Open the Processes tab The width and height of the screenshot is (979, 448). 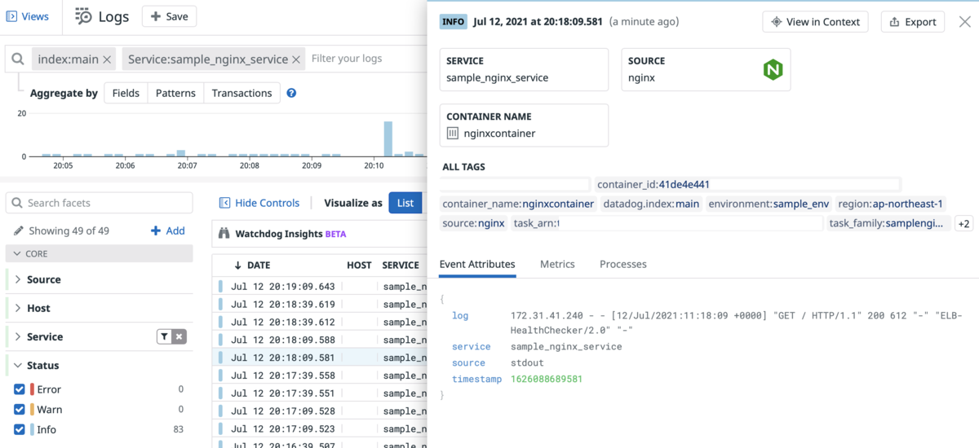623,264
